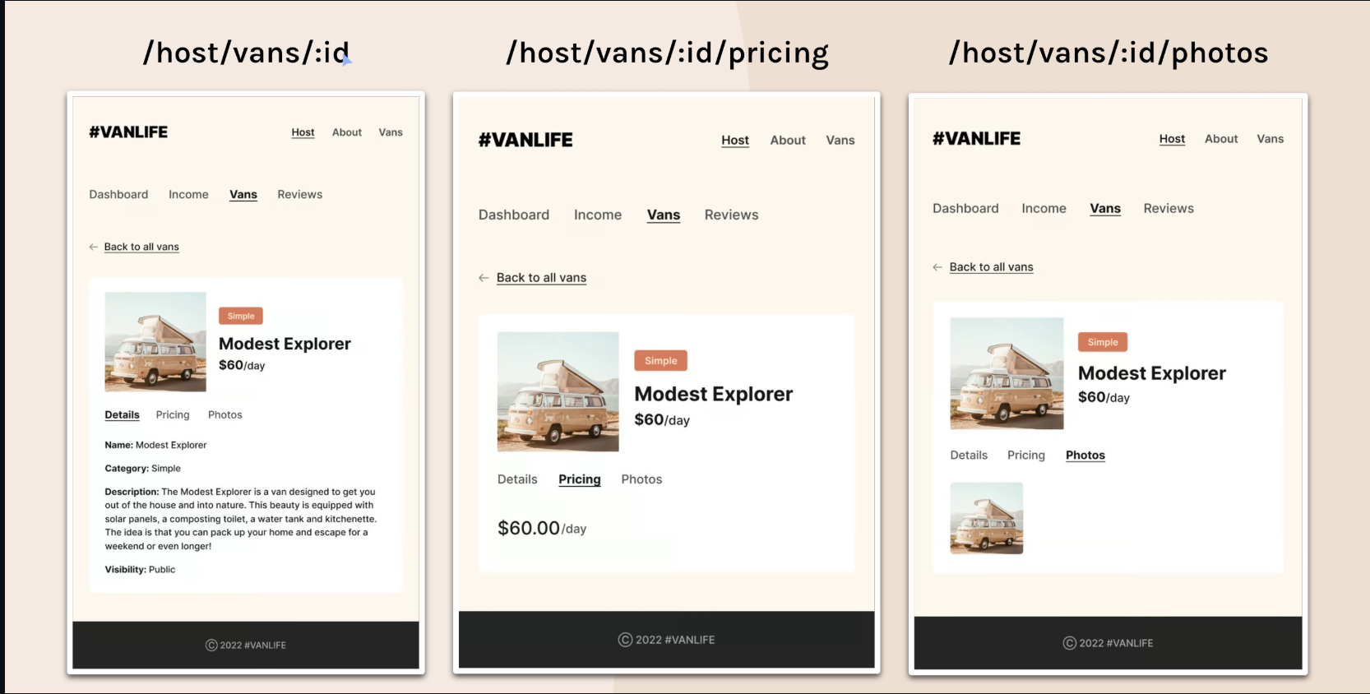Click the #VANLIFE logo in the photos mockup
Screen dimensions: 1370x694
click(976, 139)
